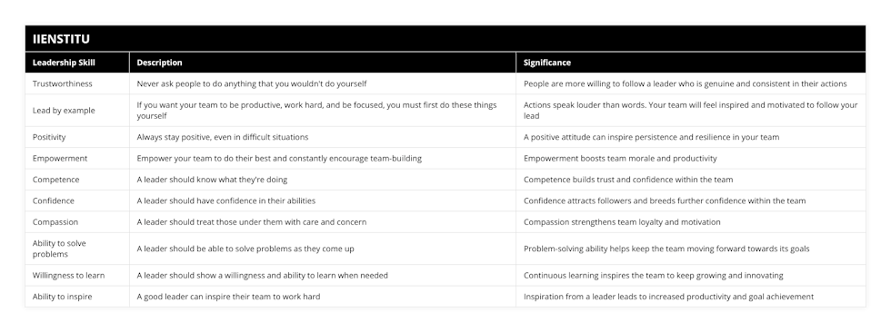Click the Ability to inspire cell

tap(77, 297)
